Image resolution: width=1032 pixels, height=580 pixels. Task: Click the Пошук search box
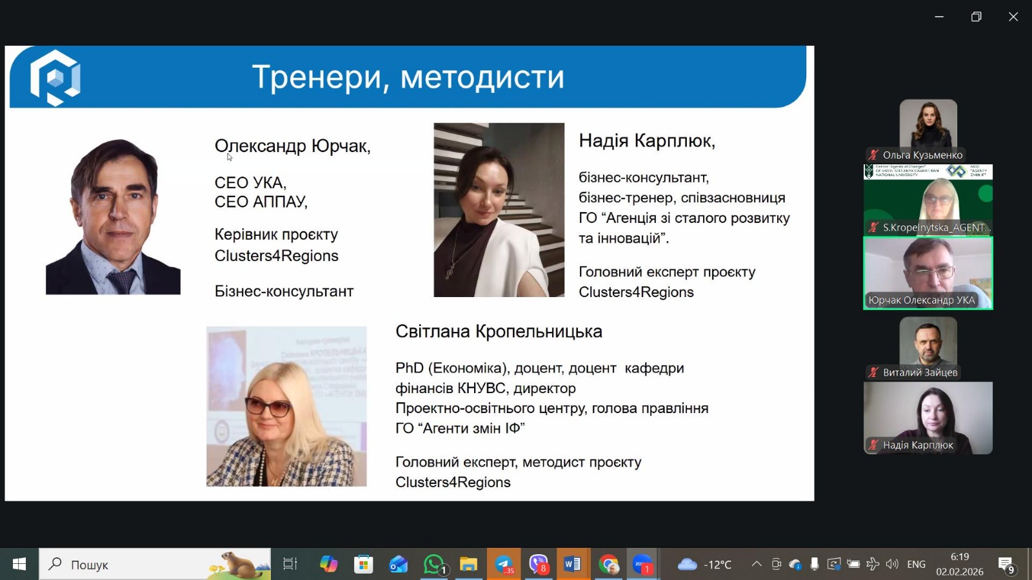point(155,565)
